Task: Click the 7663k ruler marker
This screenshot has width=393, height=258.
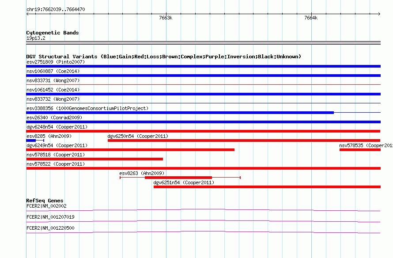Action: click(166, 18)
